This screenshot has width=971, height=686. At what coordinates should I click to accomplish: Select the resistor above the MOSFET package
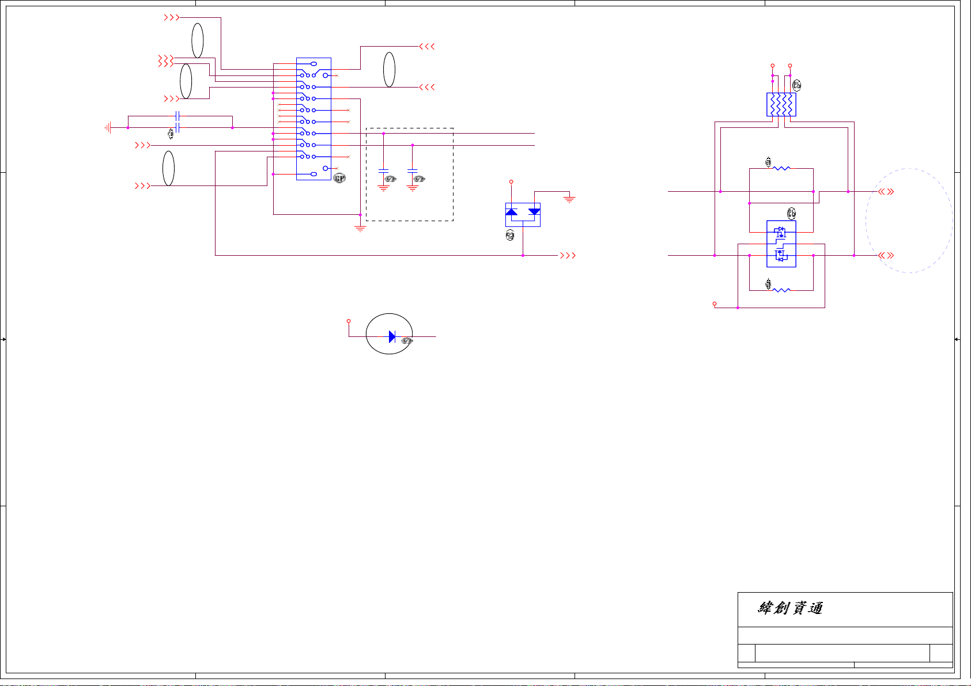[x=781, y=168]
